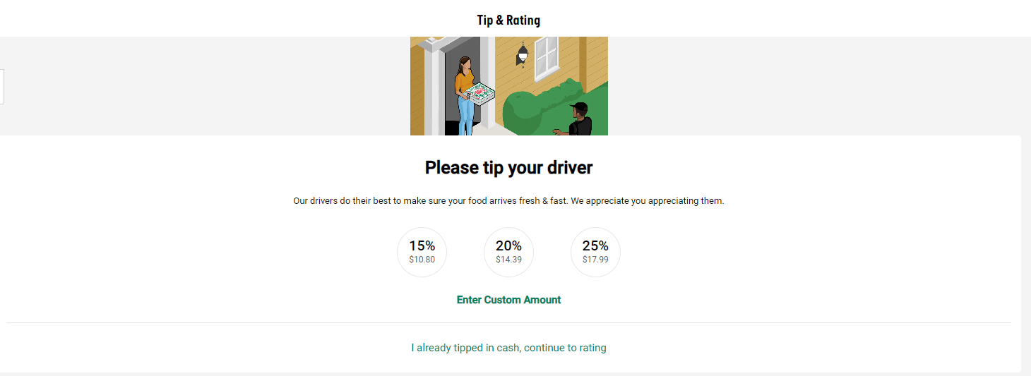Open the already tipped in cash link
The height and width of the screenshot is (376, 1031).
(508, 348)
